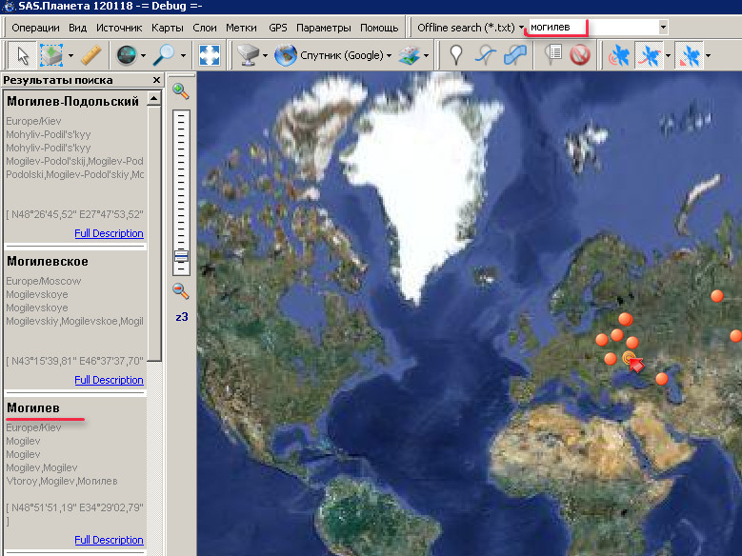This screenshot has width=742, height=556.
Task: Open Full Description for Могилев-Подольский
Action: click(x=109, y=233)
